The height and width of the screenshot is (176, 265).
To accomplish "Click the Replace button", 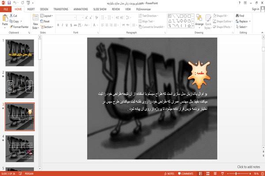I will click(x=243, y=21).
